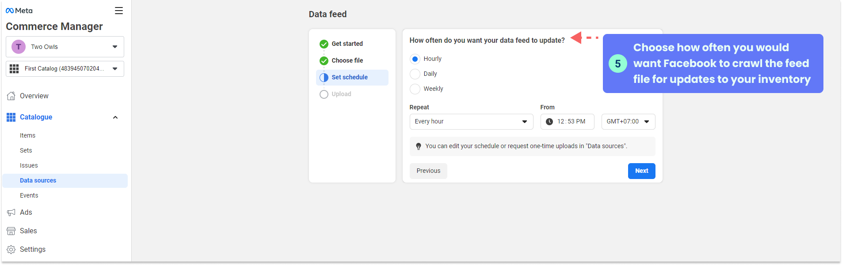The width and height of the screenshot is (842, 265).
Task: Open the Two Owls account dropdown
Action: 65,47
